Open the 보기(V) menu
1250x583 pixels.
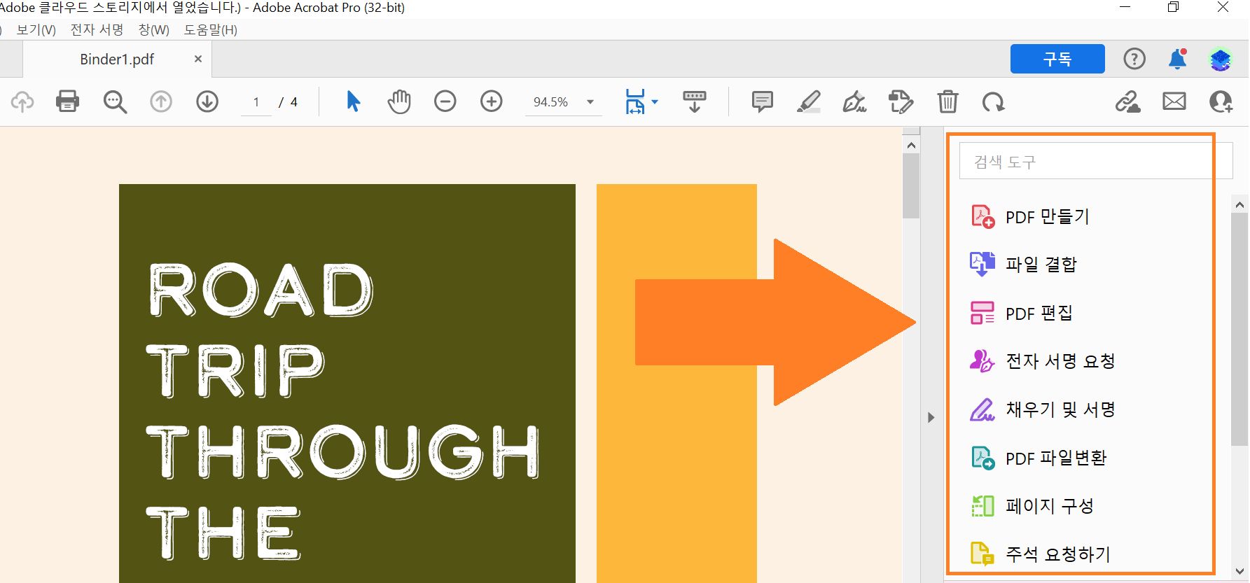coord(36,30)
